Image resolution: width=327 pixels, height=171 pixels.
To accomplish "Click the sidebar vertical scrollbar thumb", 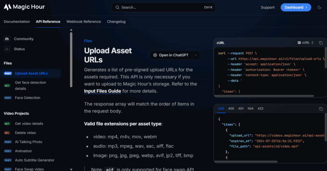I will point(71,59).
